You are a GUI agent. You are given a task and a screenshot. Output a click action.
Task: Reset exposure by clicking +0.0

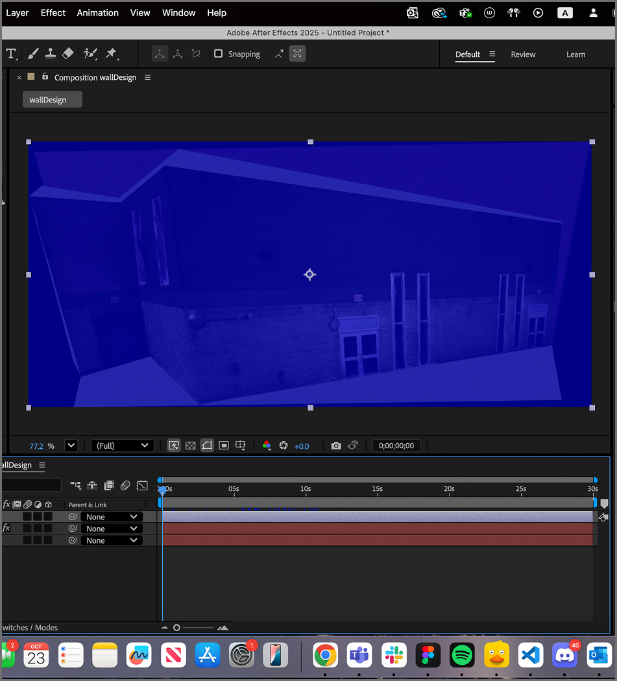pyautogui.click(x=302, y=446)
